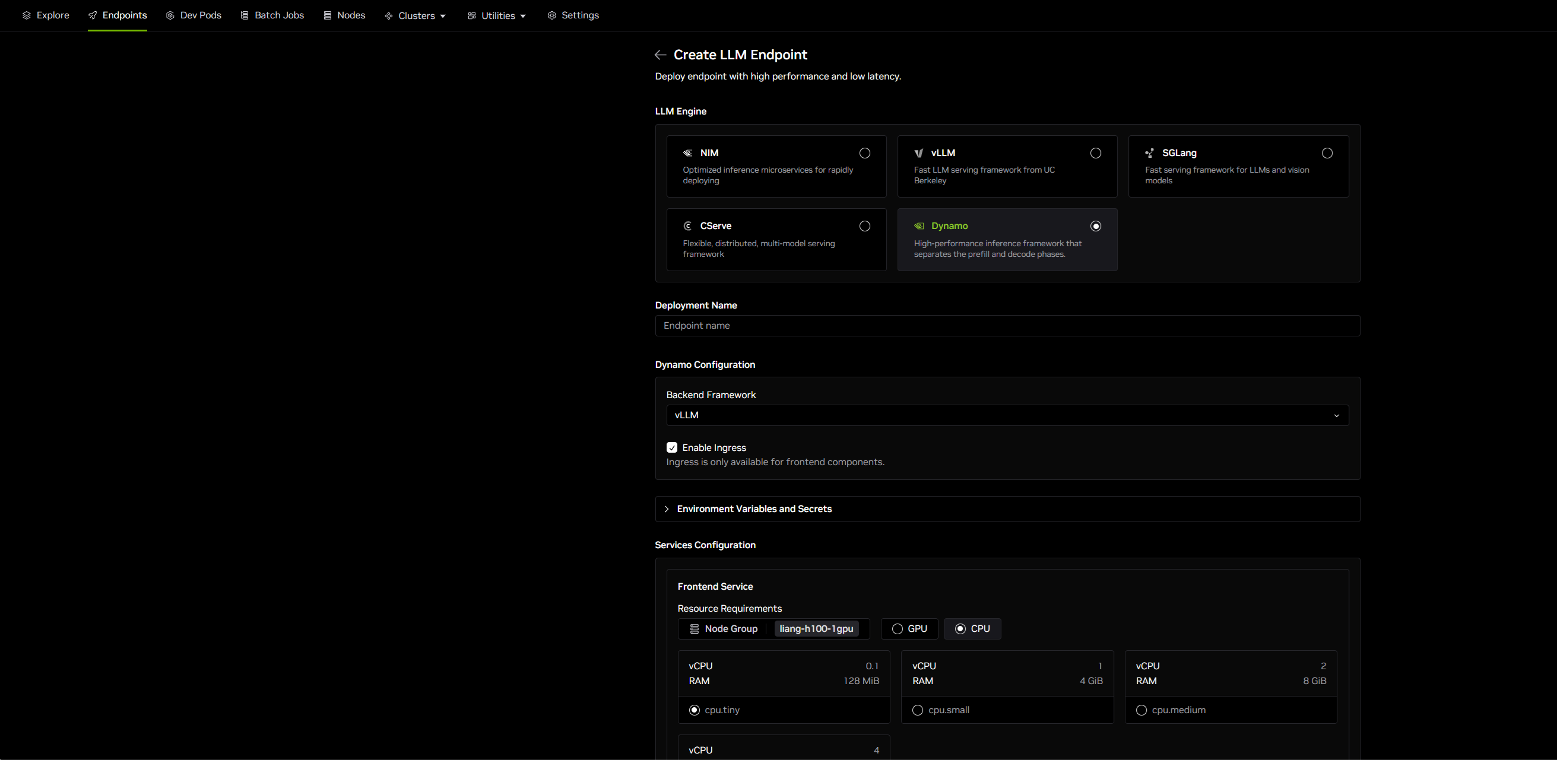Open the Utilities dropdown menu
This screenshot has height=760, width=1557.
click(497, 15)
